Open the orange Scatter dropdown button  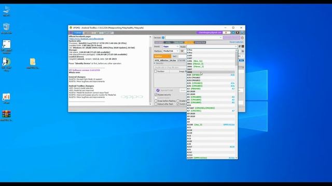coord(162,56)
